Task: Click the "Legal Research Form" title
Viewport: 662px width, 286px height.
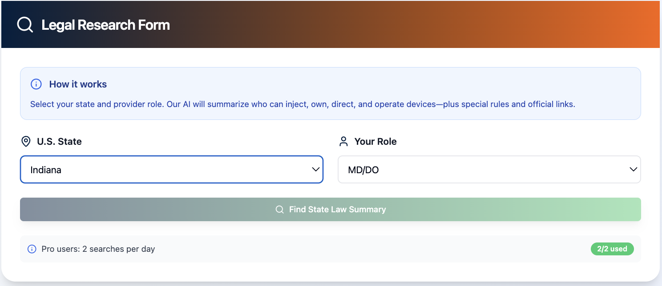Action: point(105,25)
